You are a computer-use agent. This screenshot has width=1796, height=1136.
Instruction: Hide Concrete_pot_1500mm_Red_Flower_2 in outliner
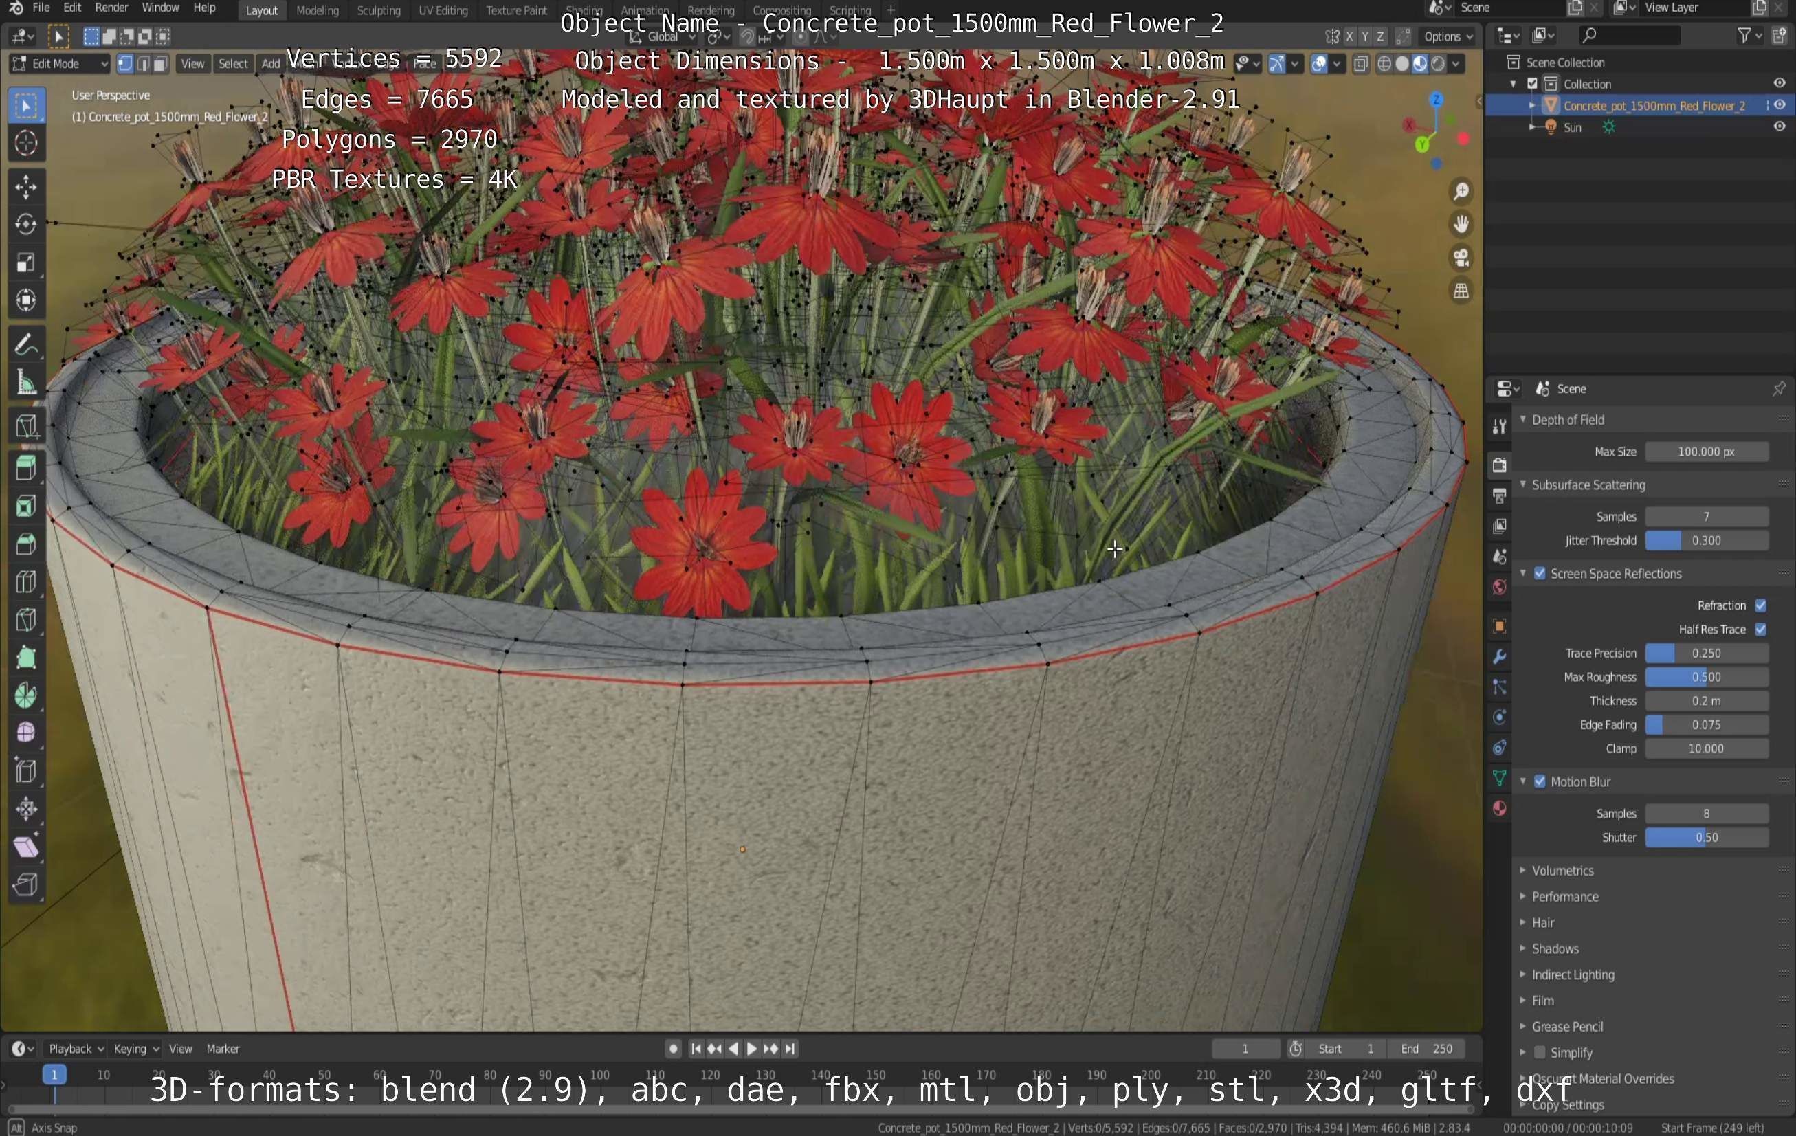[x=1780, y=106]
